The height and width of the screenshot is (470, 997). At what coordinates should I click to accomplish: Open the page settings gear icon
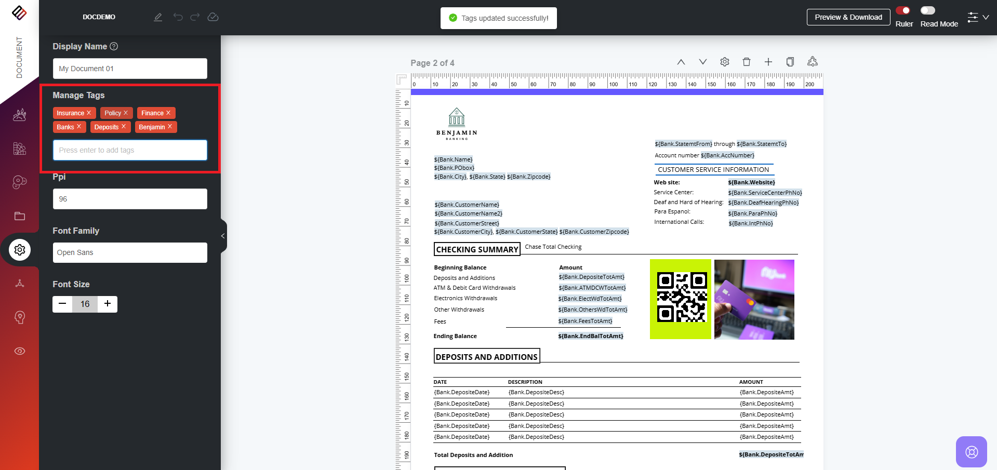pos(725,62)
